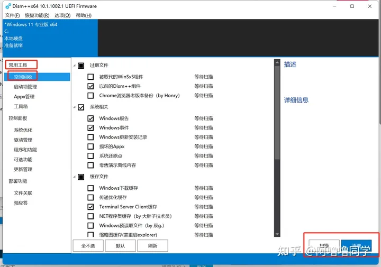Viewport: 381px width, 267px height.
Task: Click the 缓存文件 group label
Action: coord(99,177)
